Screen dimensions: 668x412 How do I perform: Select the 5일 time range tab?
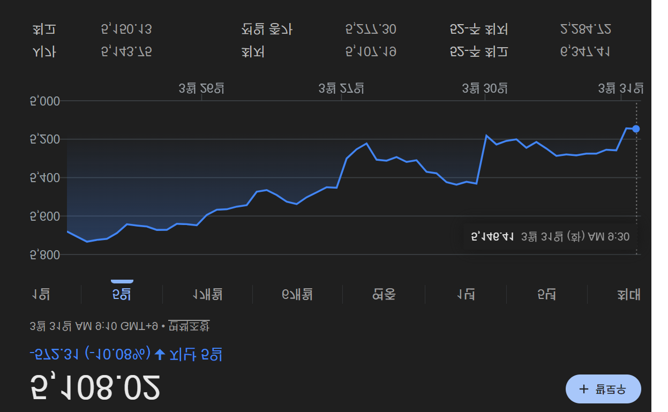122,294
